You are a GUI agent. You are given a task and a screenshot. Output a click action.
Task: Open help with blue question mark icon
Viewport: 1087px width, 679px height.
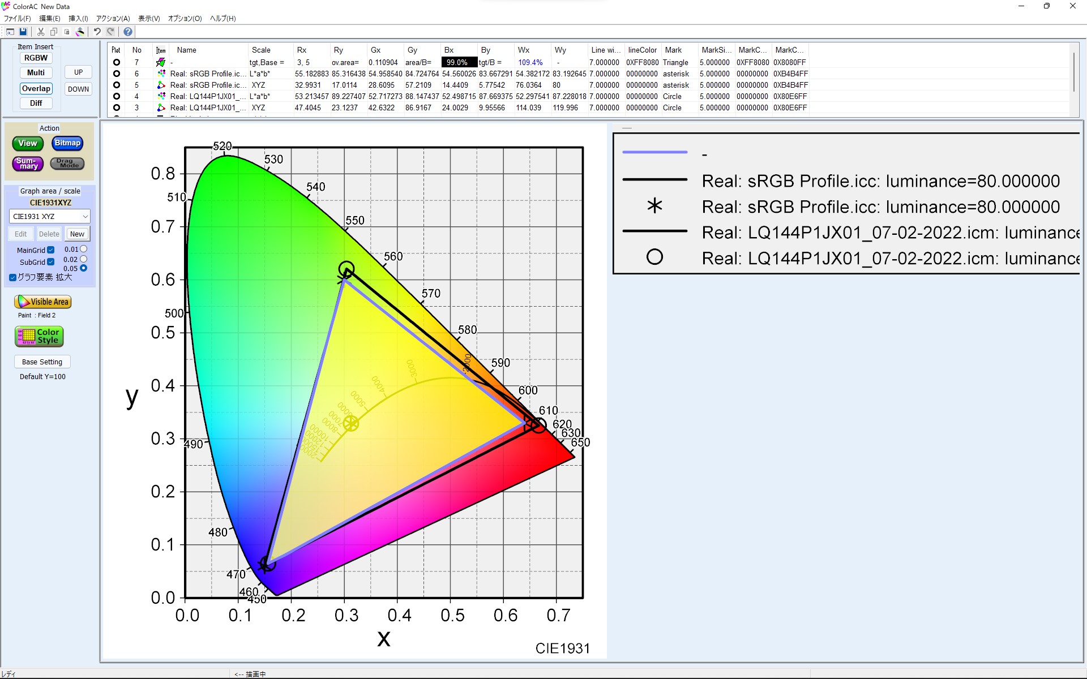[x=128, y=32]
